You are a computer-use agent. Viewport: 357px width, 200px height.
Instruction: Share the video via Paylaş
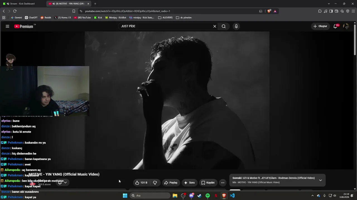[x=171, y=183]
